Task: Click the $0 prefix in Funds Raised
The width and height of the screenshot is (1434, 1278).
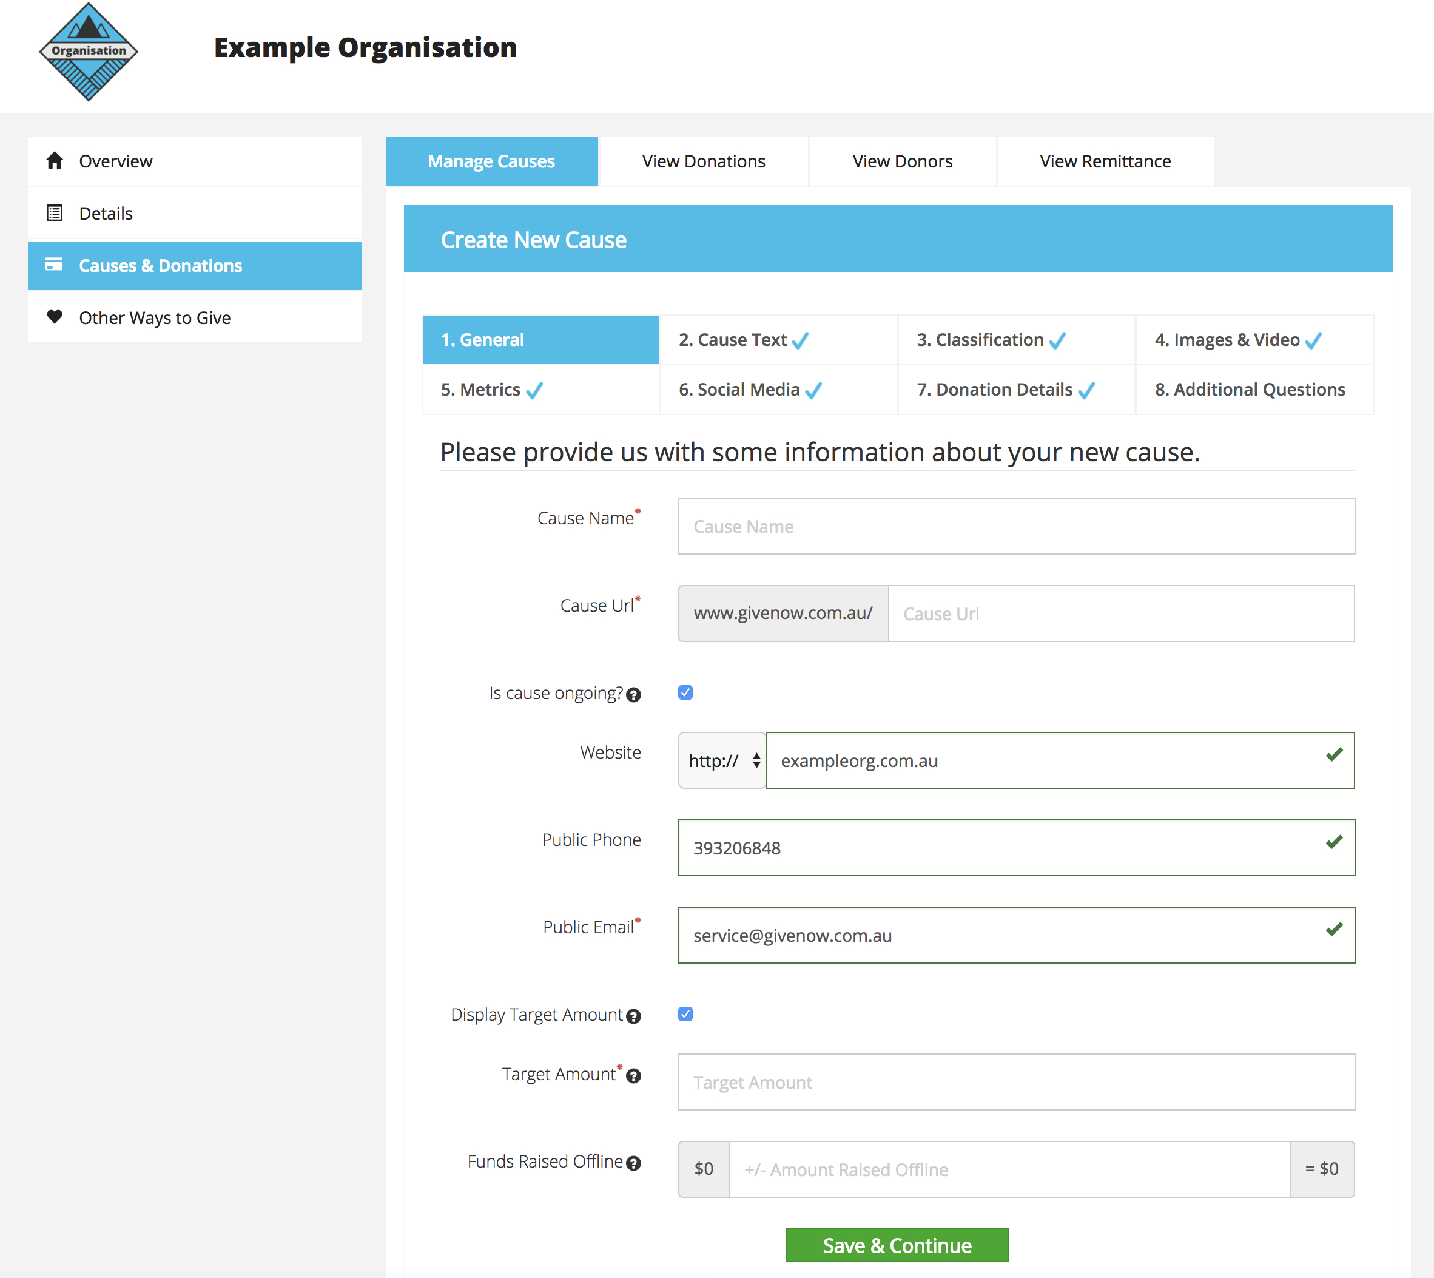Action: pyautogui.click(x=704, y=1169)
